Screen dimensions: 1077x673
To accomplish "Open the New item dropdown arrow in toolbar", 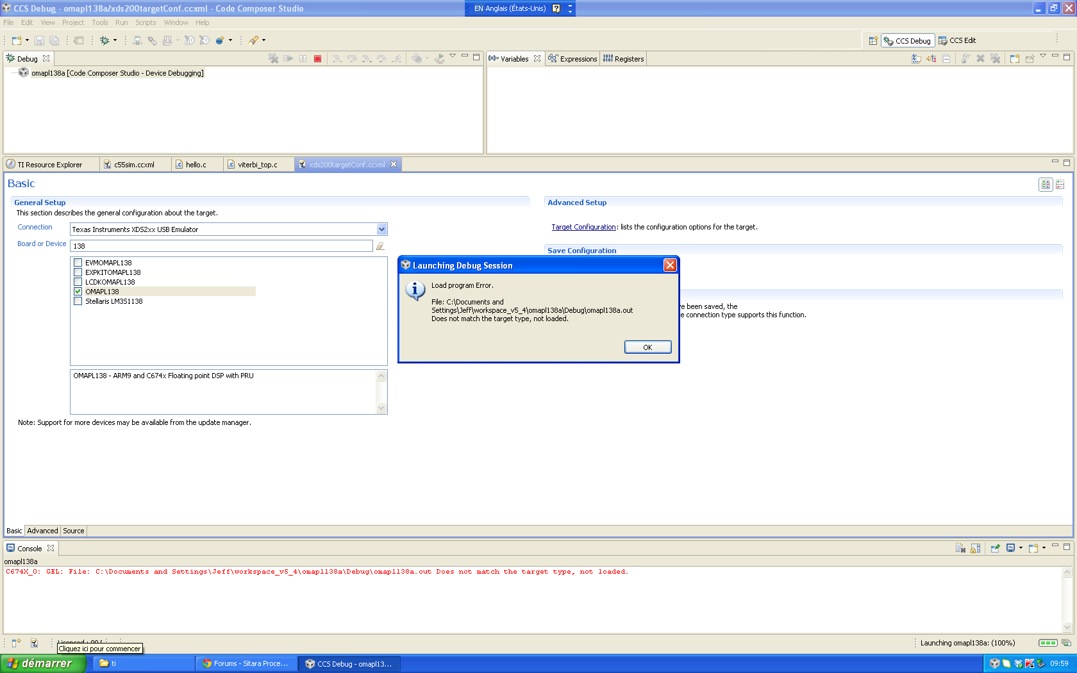I will tap(27, 40).
